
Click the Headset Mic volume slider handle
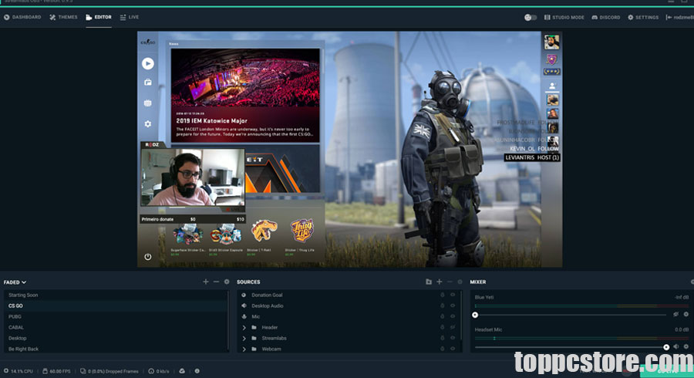pyautogui.click(x=666, y=347)
